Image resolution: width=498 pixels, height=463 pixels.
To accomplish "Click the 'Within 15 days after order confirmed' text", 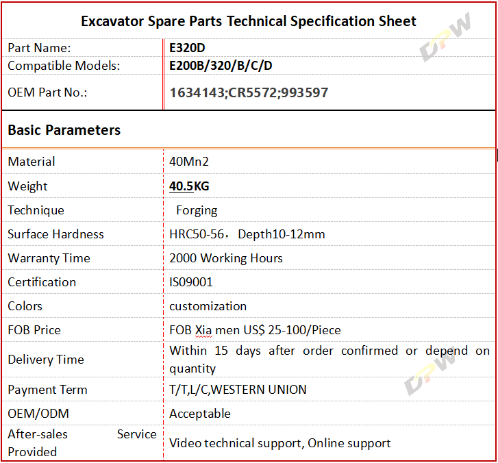I will (284, 351).
